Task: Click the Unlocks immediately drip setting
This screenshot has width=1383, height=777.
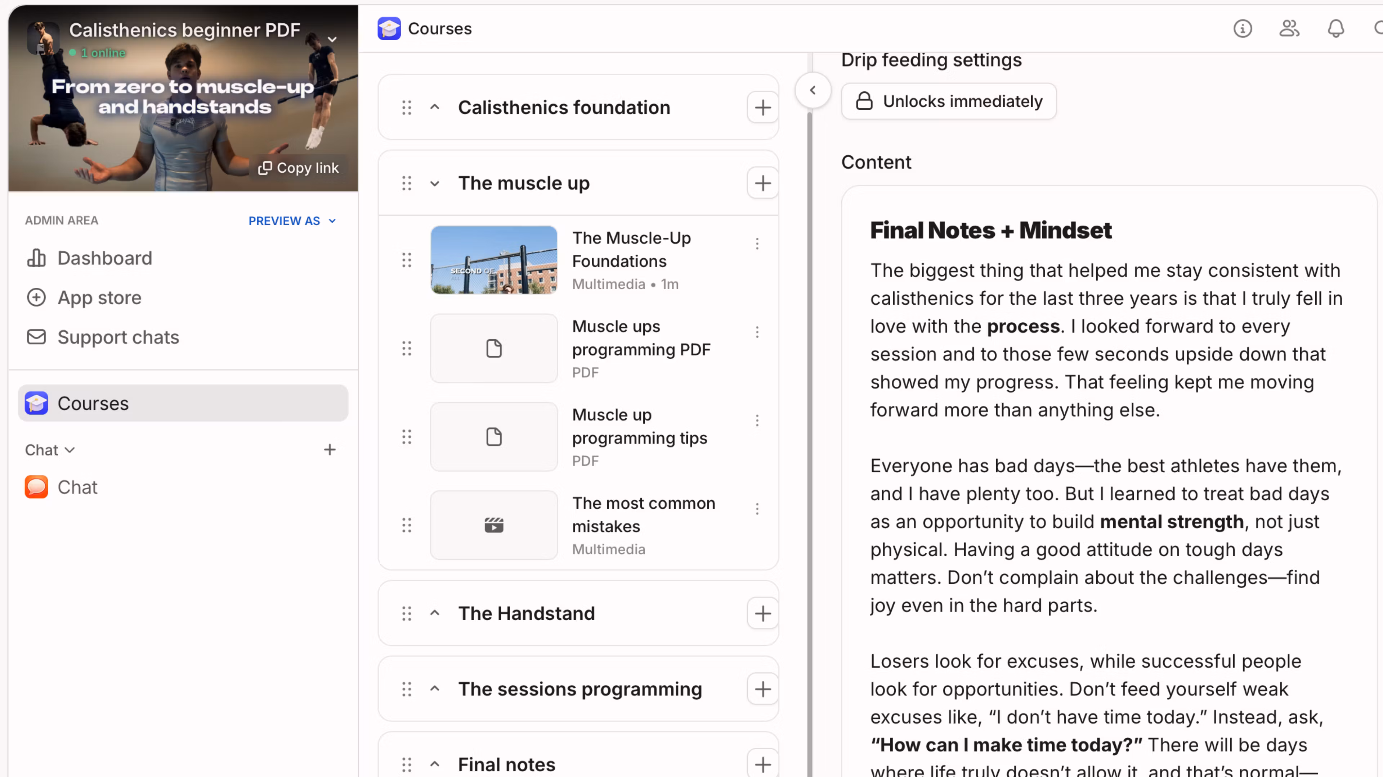Action: [x=949, y=101]
